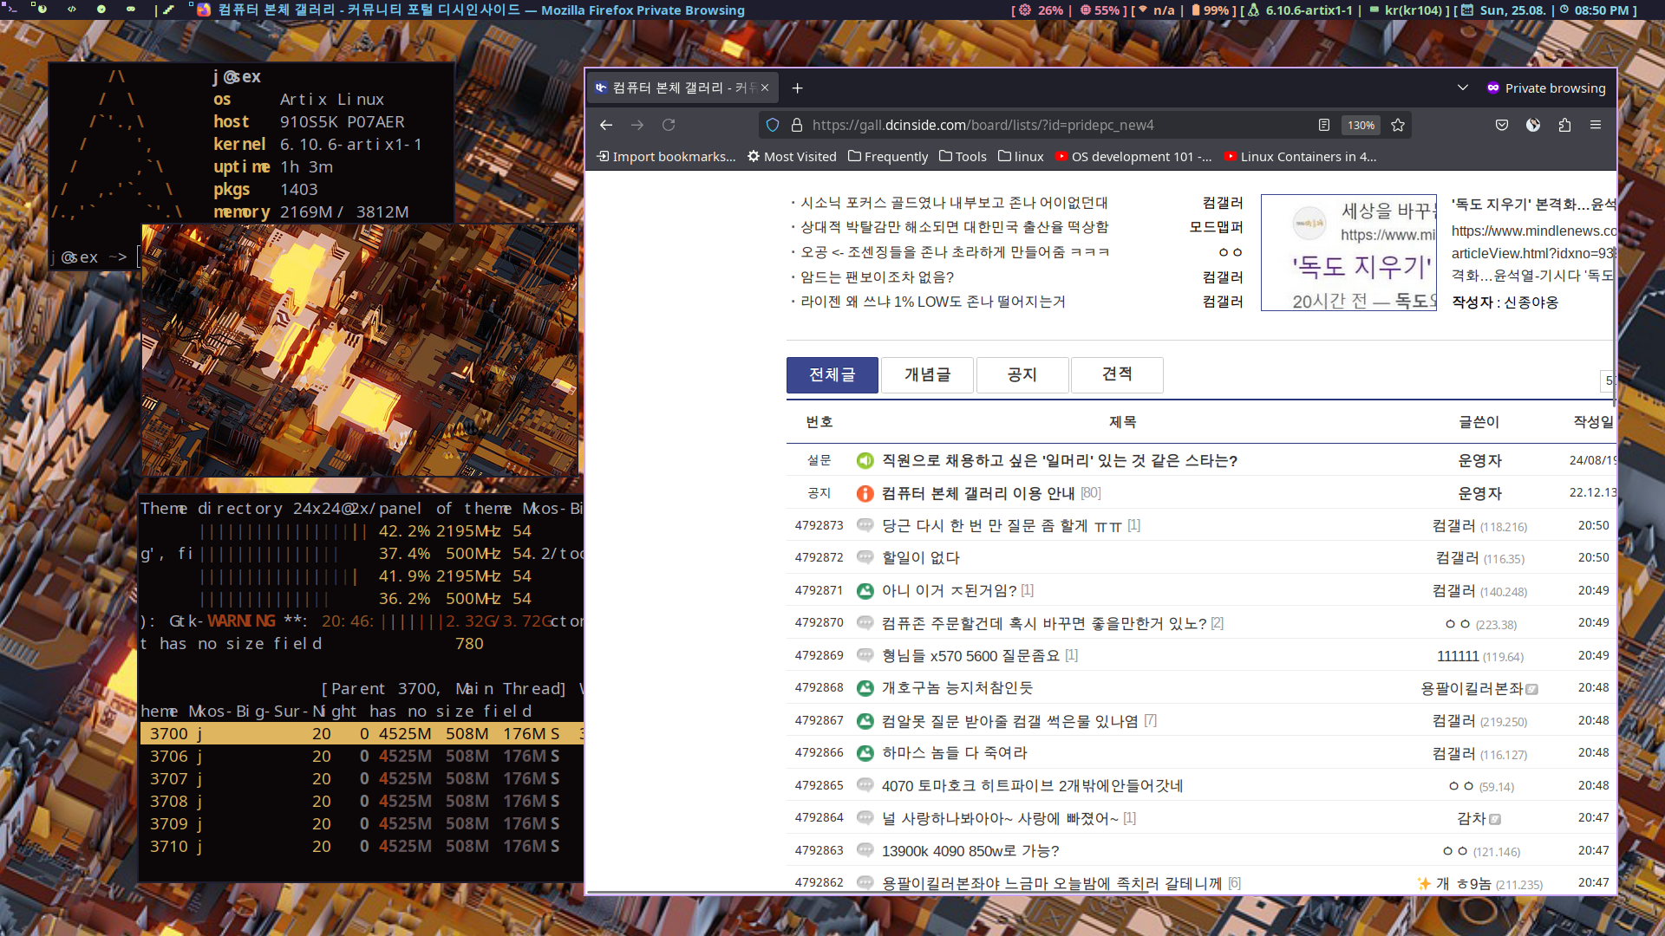Open new tab with plus button
The height and width of the screenshot is (936, 1665).
click(798, 88)
